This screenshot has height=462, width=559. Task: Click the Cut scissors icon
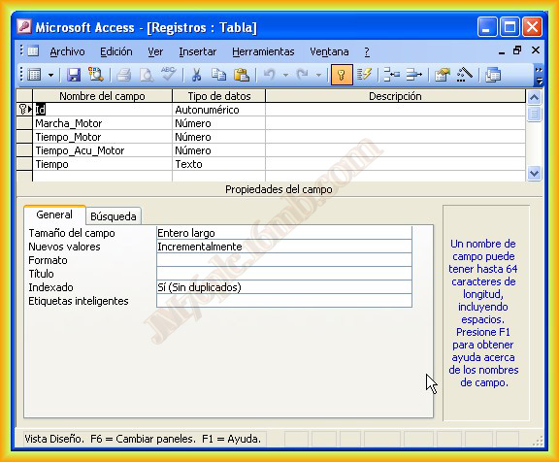coord(196,75)
